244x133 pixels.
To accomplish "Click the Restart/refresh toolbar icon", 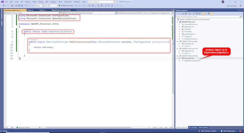I will point(84,6).
